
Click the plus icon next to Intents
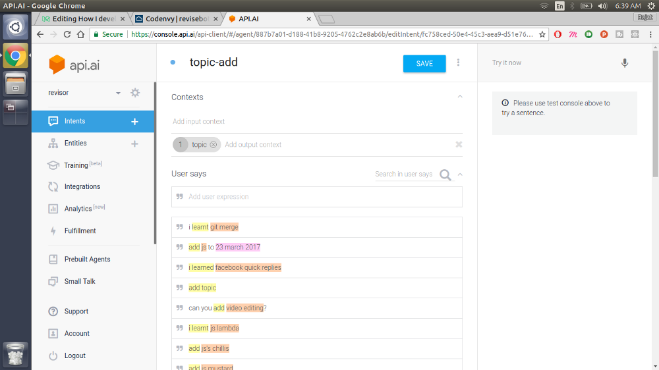coord(134,121)
